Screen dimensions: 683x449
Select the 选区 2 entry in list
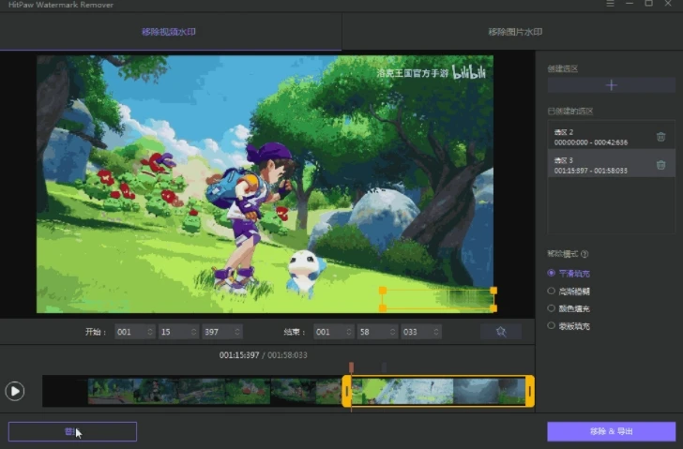coord(611,137)
